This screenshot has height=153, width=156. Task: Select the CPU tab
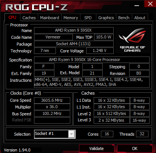coord(12,17)
